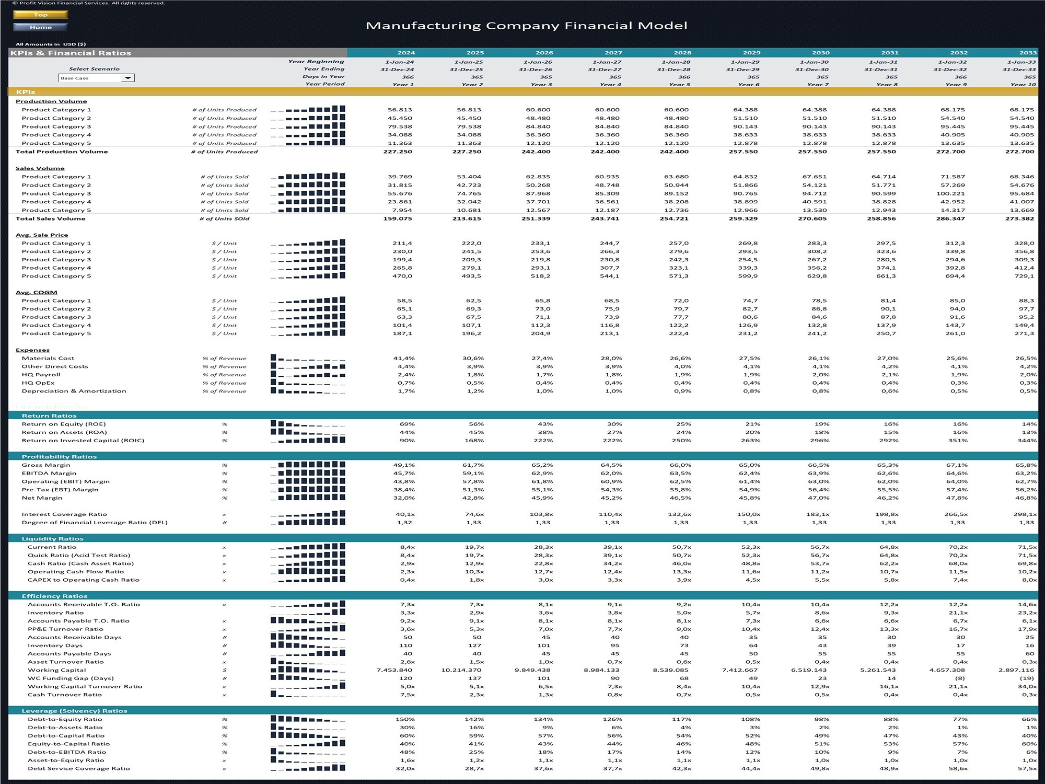Click the Manufacturing Company Financial Model title
This screenshot has height=784, width=1045.
point(527,26)
